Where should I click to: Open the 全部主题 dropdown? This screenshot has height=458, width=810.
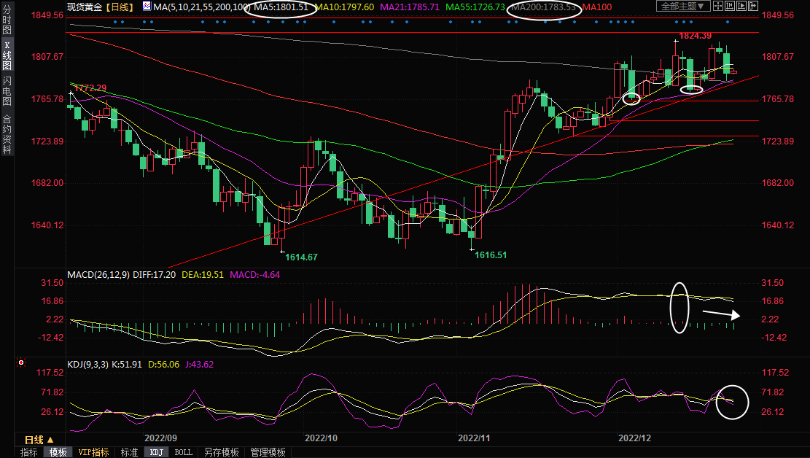click(x=682, y=7)
